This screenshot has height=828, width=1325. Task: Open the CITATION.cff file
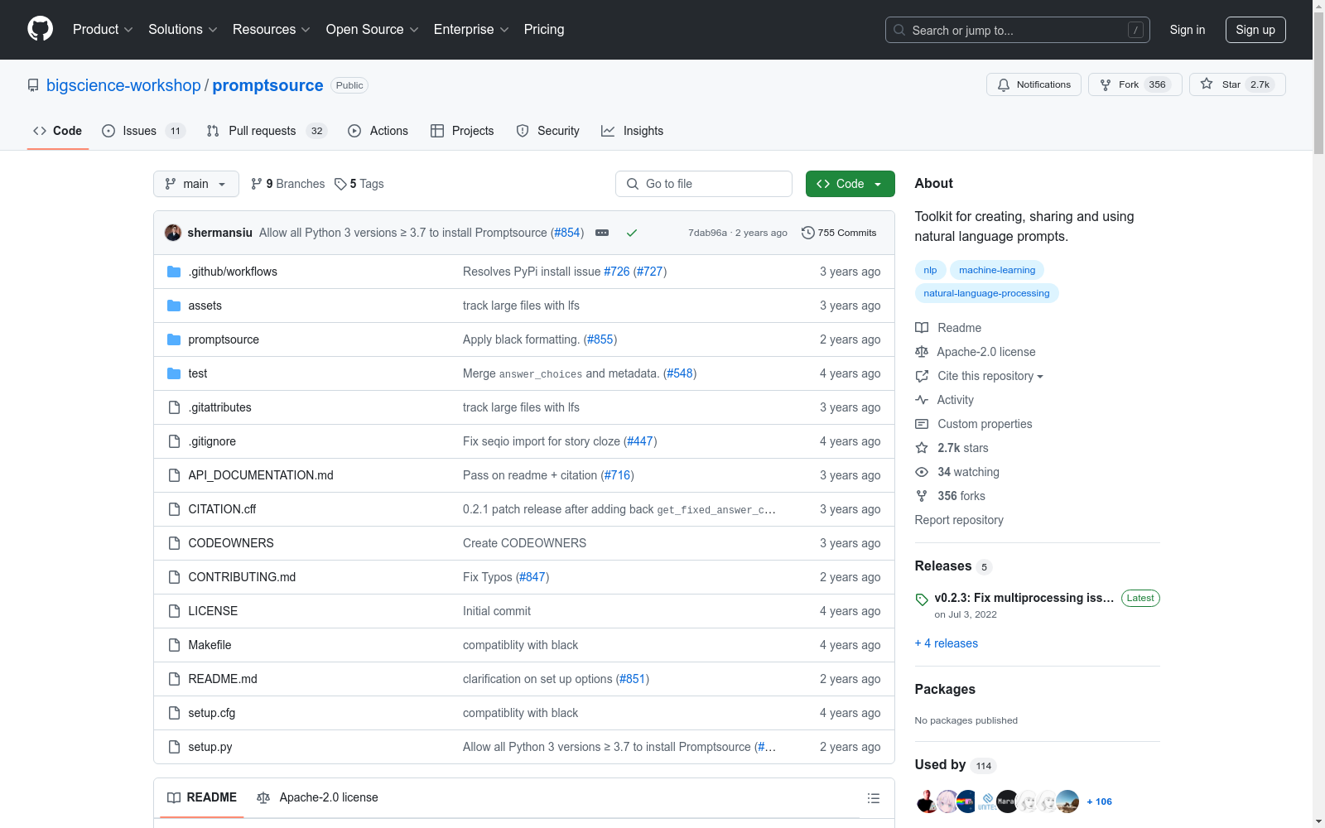tap(222, 509)
